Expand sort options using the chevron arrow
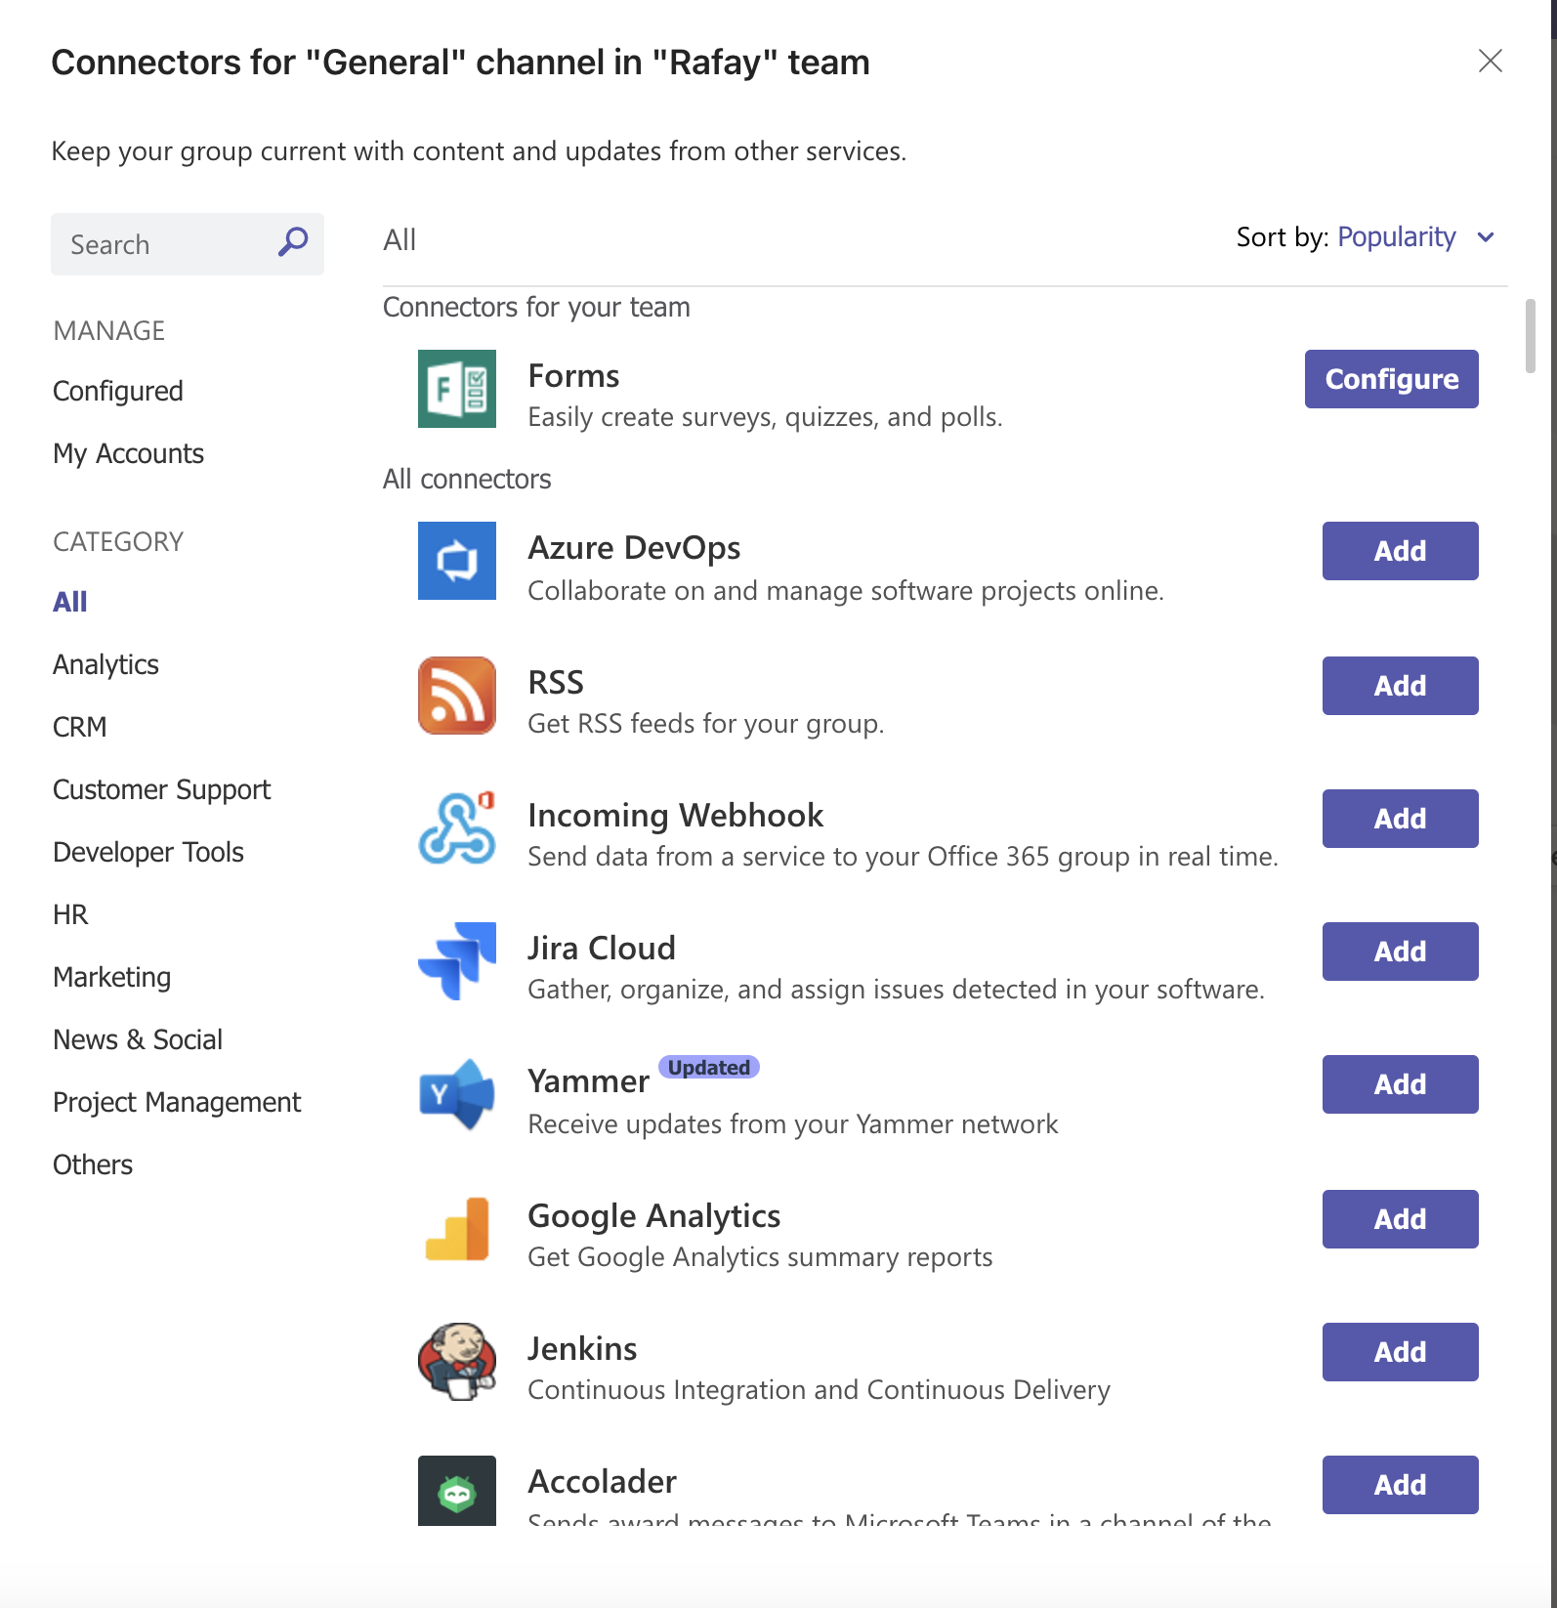Image resolution: width=1557 pixels, height=1608 pixels. pos(1486,237)
